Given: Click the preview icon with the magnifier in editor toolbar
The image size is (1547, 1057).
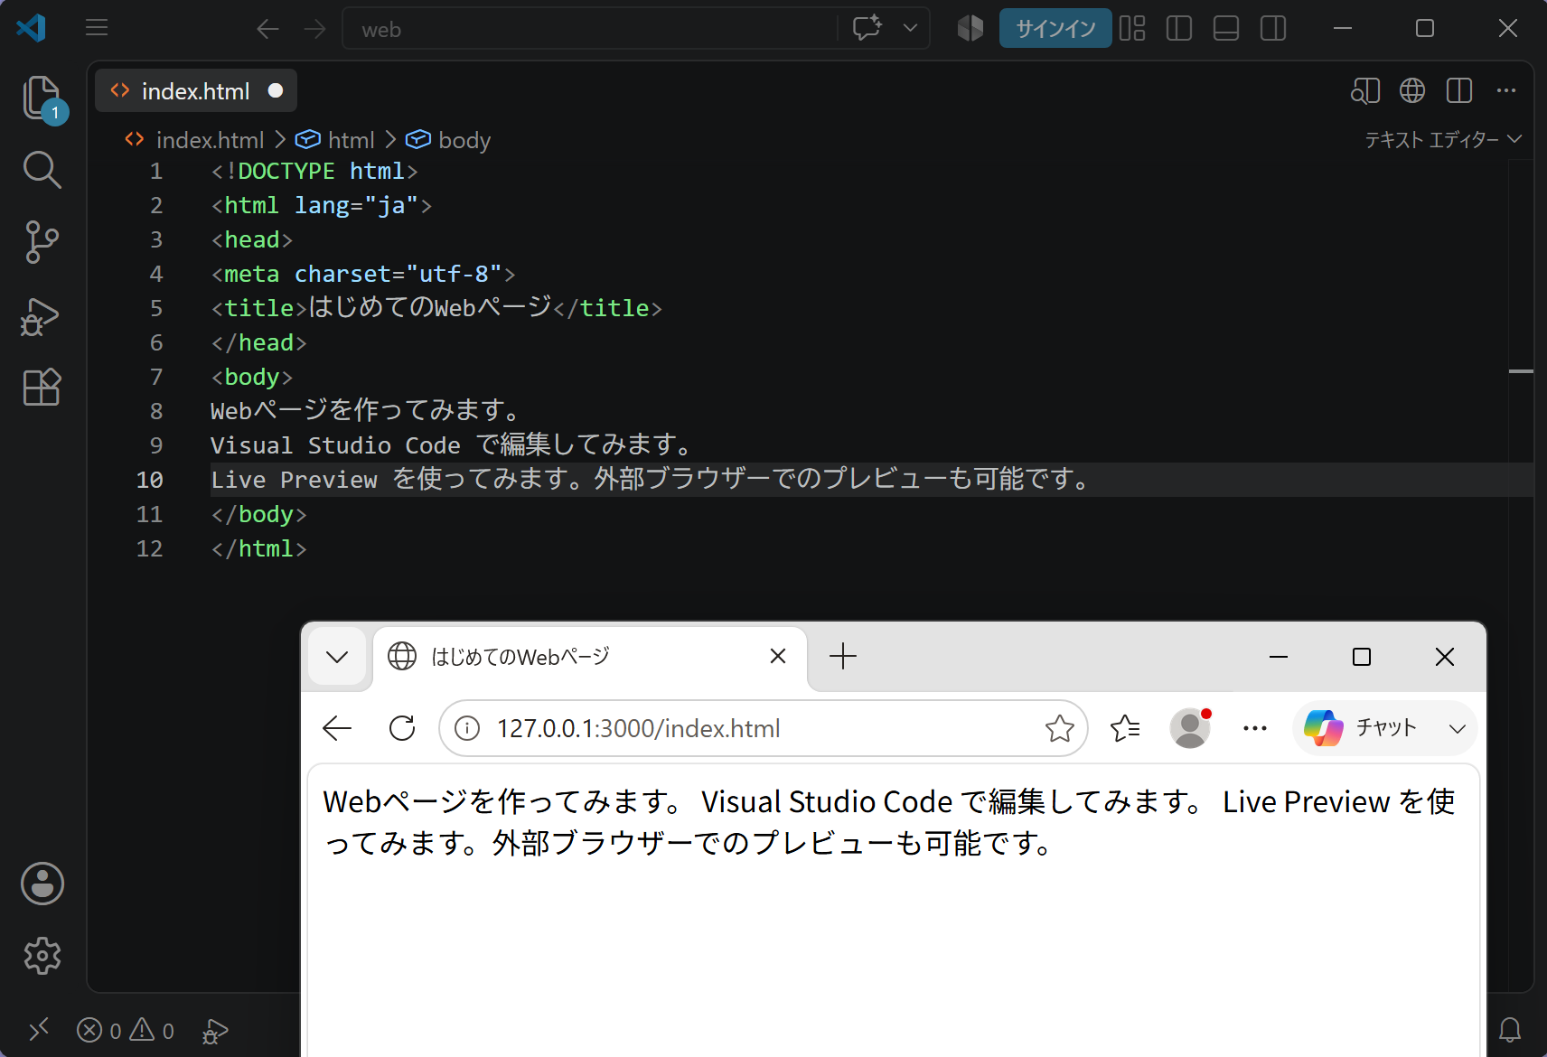Looking at the screenshot, I should click(1365, 90).
